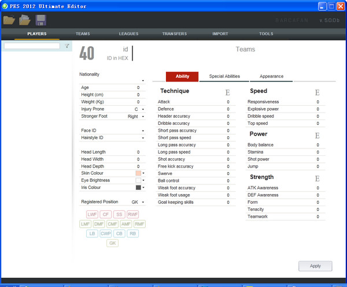The image size is (347, 287).
Task: Click the Height (cm) value field
Action: [x=138, y=95]
